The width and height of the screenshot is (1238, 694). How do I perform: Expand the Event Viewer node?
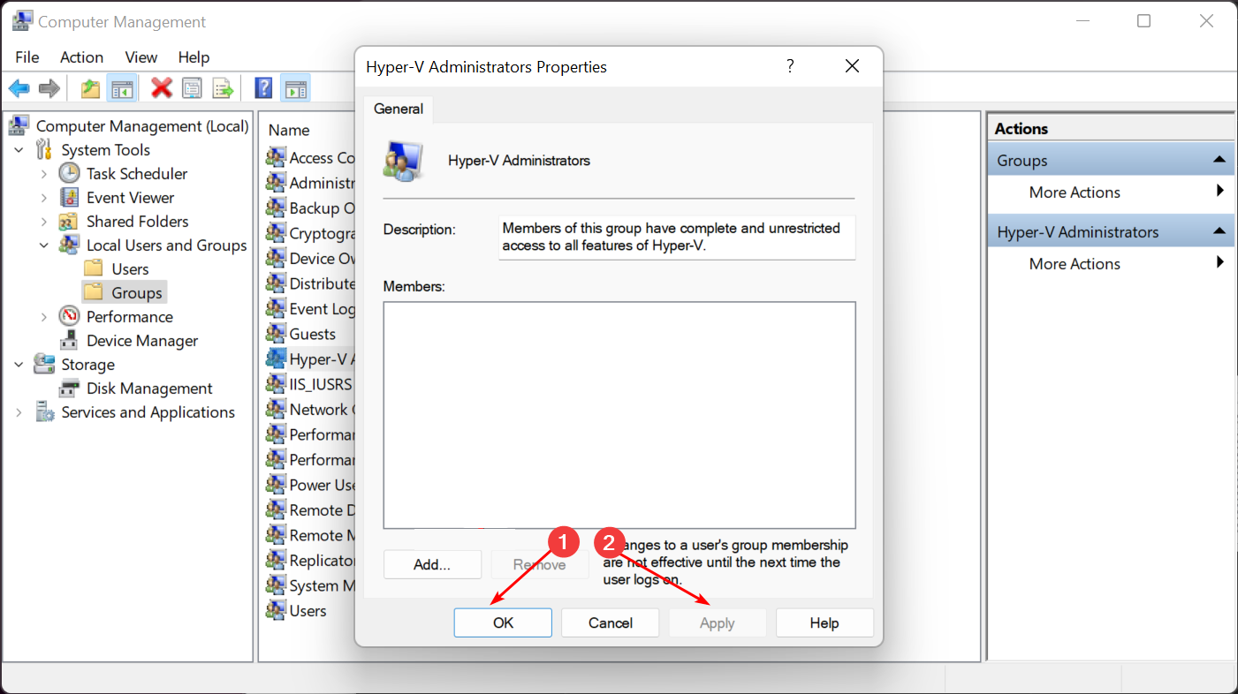click(44, 198)
